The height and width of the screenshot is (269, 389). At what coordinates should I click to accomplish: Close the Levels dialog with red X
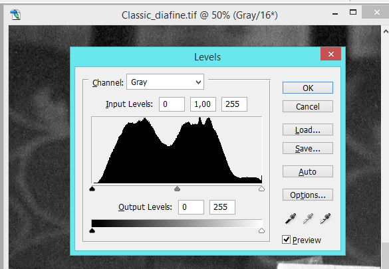click(330, 54)
